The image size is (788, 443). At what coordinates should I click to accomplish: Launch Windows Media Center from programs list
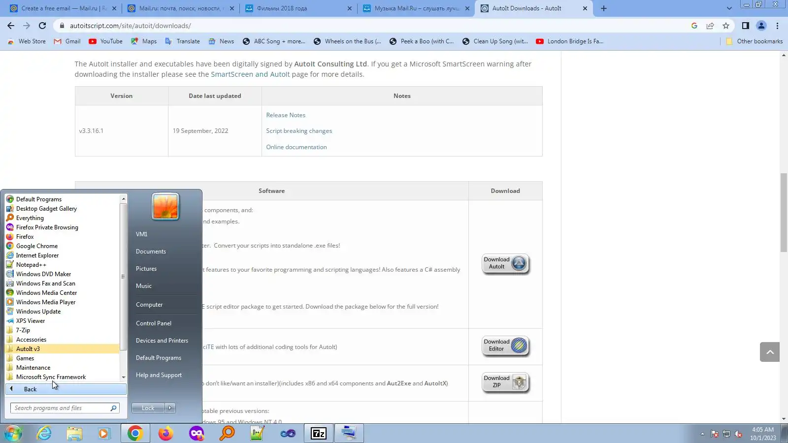(62, 293)
